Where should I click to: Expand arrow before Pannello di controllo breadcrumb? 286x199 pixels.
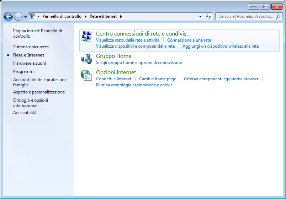point(38,16)
